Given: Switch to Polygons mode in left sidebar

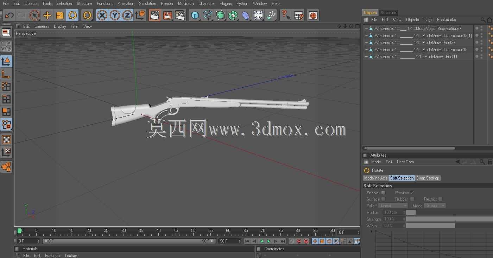Looking at the screenshot, I should pos(6,112).
